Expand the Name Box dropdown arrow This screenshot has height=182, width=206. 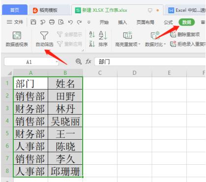[57, 62]
